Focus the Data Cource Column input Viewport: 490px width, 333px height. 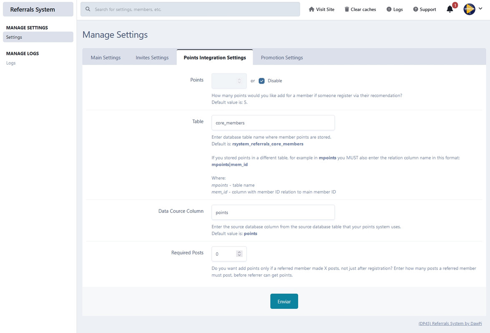273,212
